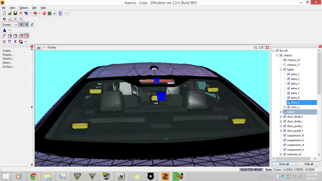Image resolution: width=322 pixels, height=181 pixels.
Task: Click the walking figure icon in the toolbar
Action: coord(15,42)
